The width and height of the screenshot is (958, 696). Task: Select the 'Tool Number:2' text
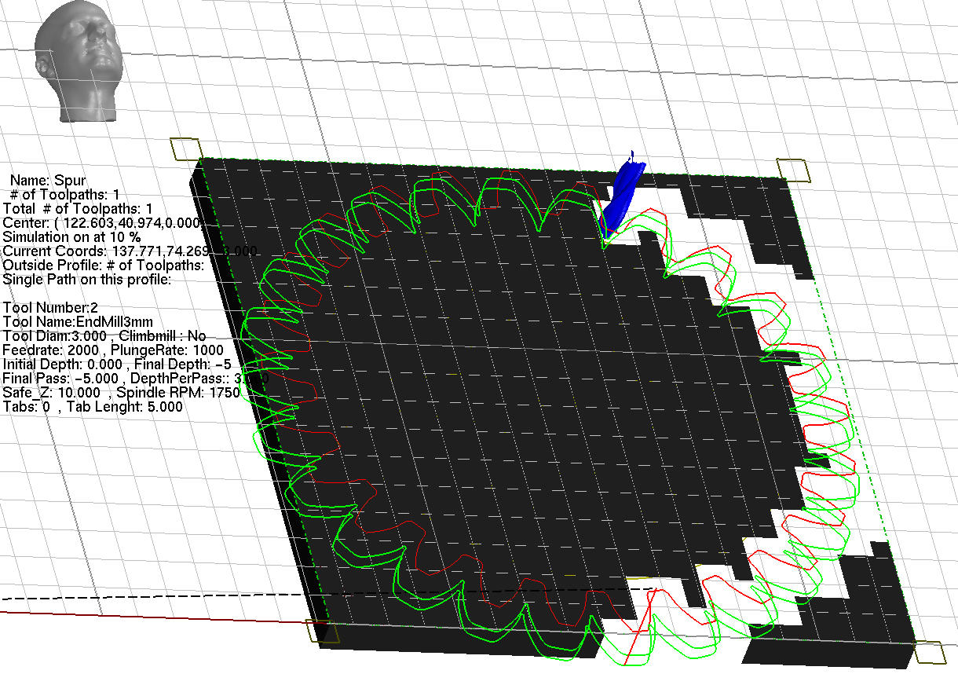pyautogui.click(x=49, y=307)
